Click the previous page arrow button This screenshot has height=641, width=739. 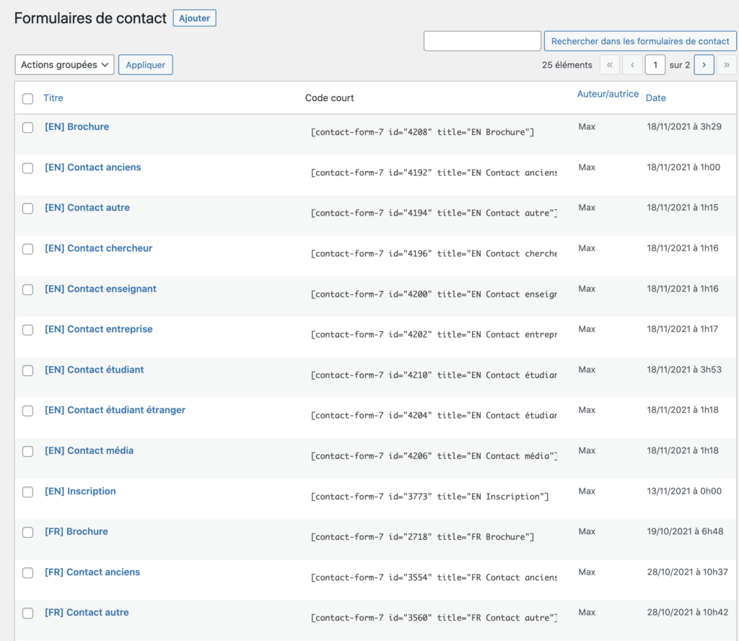tap(632, 65)
